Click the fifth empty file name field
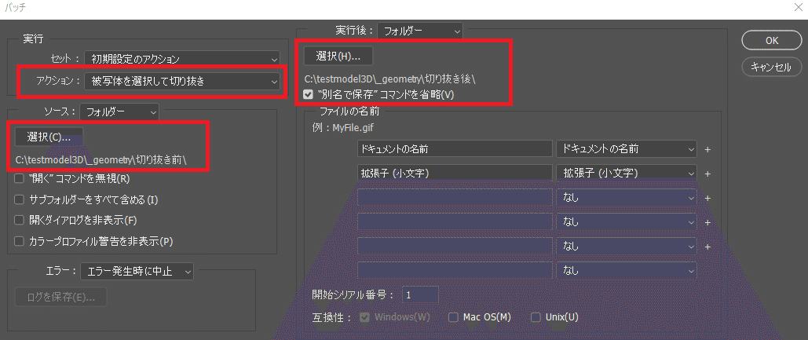Viewport: 808px width, 340px height. 455,246
